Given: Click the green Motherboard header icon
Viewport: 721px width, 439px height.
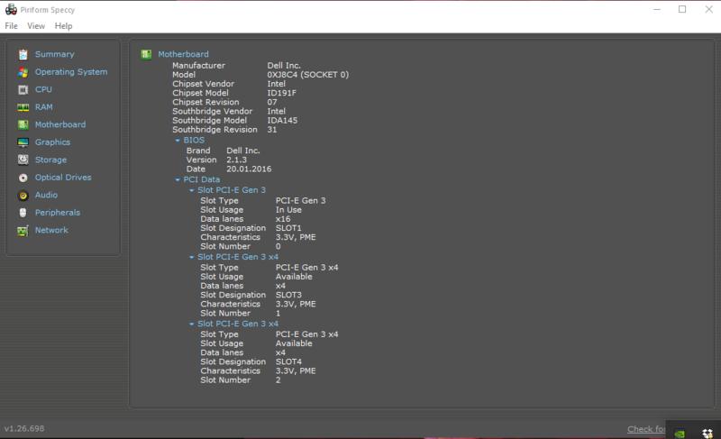Looking at the screenshot, I should coord(146,54).
